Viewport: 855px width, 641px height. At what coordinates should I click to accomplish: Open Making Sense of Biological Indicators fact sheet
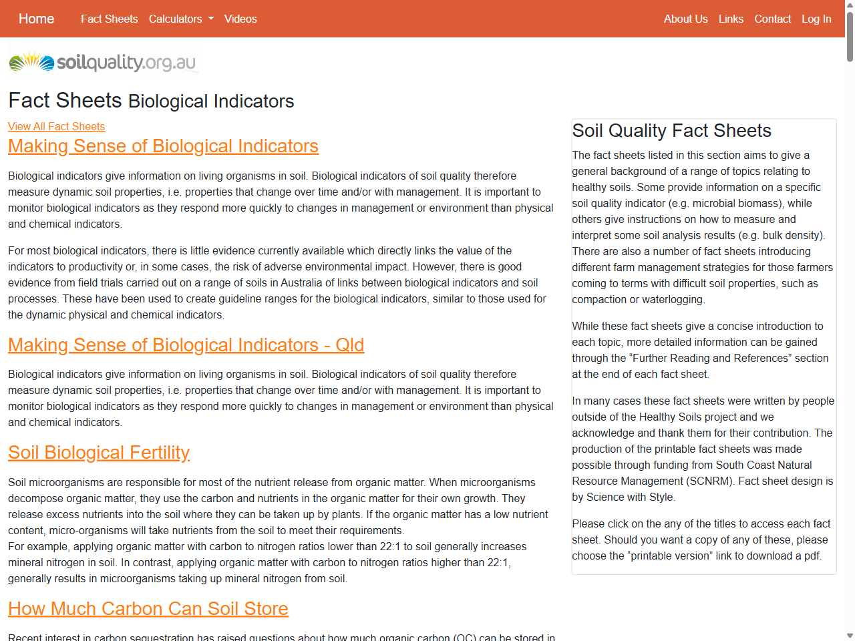pyautogui.click(x=163, y=146)
